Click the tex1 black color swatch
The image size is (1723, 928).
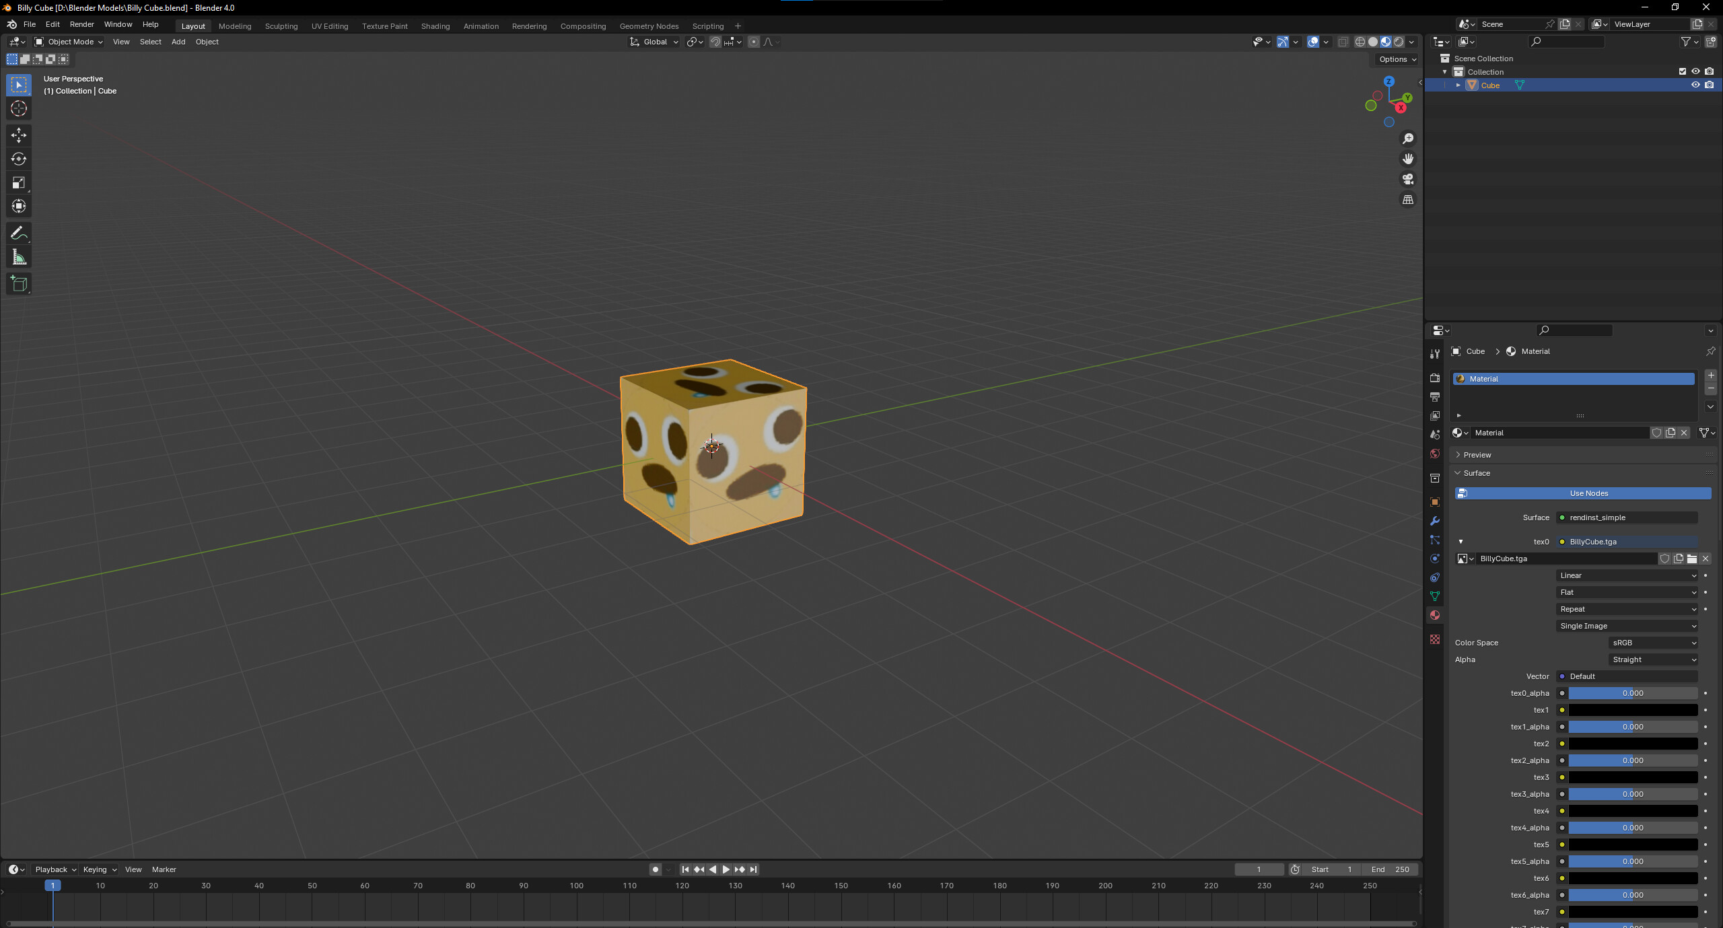coord(1632,710)
